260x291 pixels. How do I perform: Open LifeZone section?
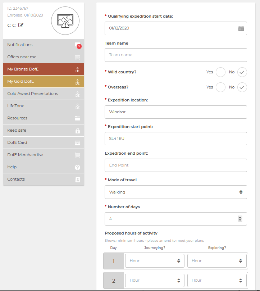(44, 106)
